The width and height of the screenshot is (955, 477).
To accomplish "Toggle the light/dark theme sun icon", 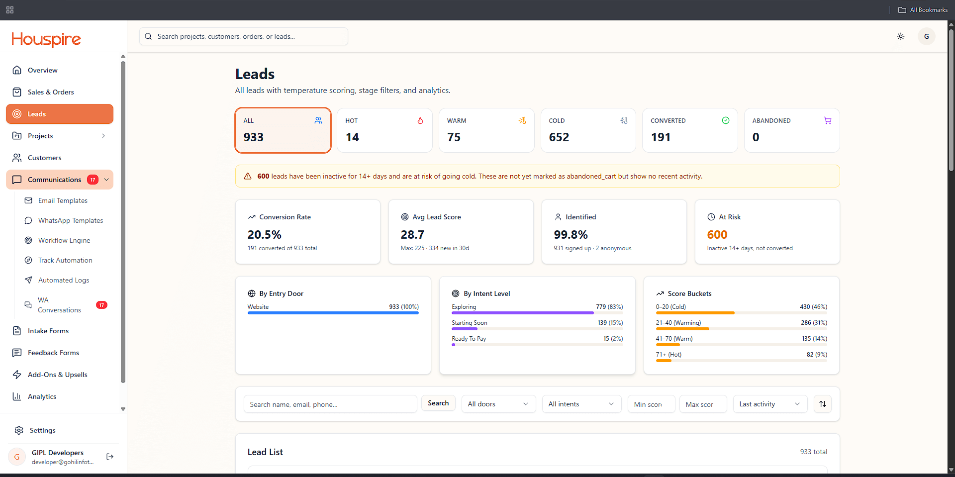I will tap(901, 36).
